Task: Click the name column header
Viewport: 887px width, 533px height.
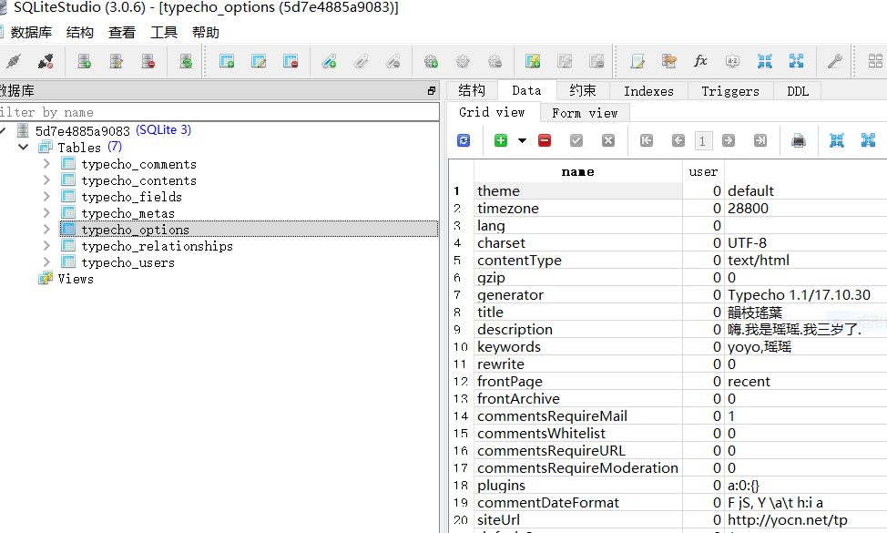Action: pyautogui.click(x=577, y=171)
